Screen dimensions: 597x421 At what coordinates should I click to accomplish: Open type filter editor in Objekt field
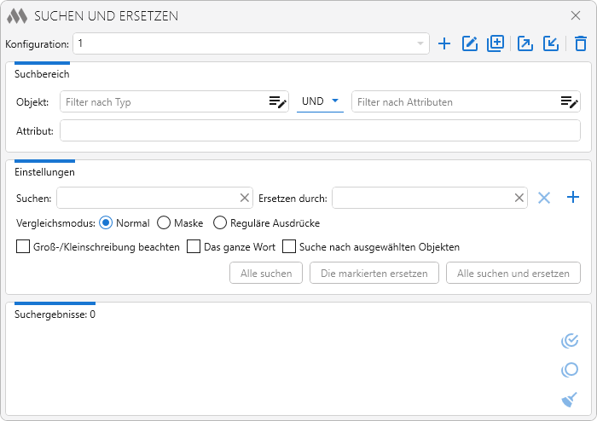278,102
